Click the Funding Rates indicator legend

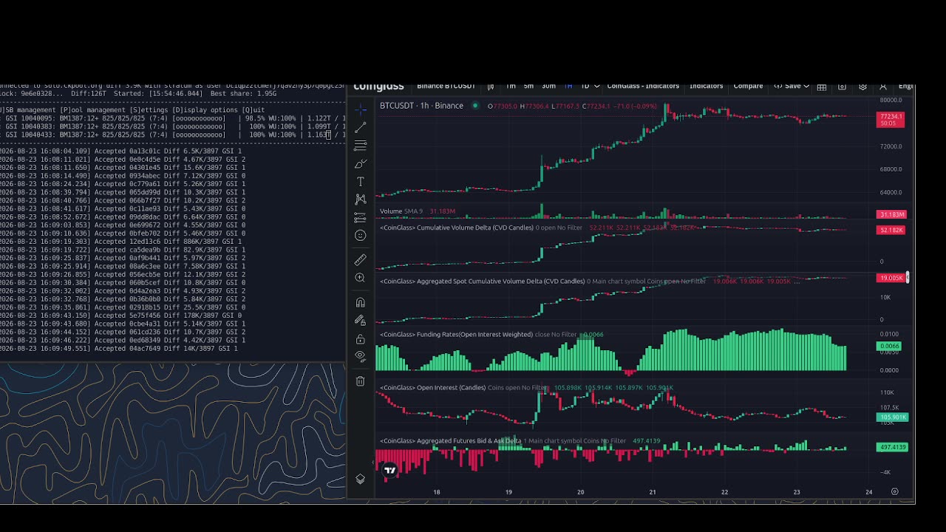456,335
